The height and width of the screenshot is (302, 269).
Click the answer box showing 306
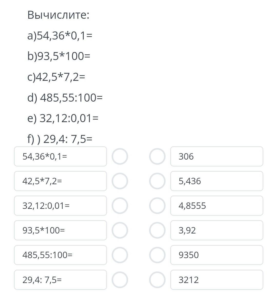tap(217, 157)
